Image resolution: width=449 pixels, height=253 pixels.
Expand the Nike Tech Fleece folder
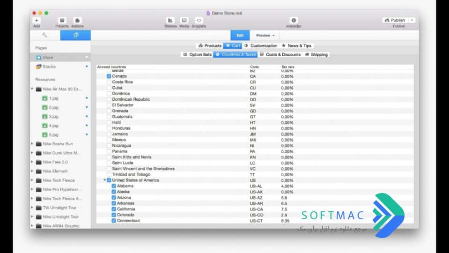[x=32, y=180]
